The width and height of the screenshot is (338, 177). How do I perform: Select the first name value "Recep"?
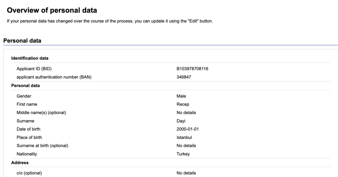click(x=183, y=104)
